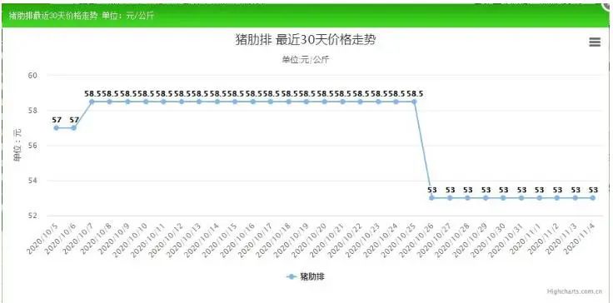Select the 2020/10/25 point at 58.5
The image size is (613, 303).
point(415,102)
